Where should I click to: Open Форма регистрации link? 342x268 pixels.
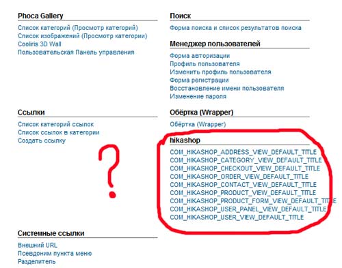point(199,80)
